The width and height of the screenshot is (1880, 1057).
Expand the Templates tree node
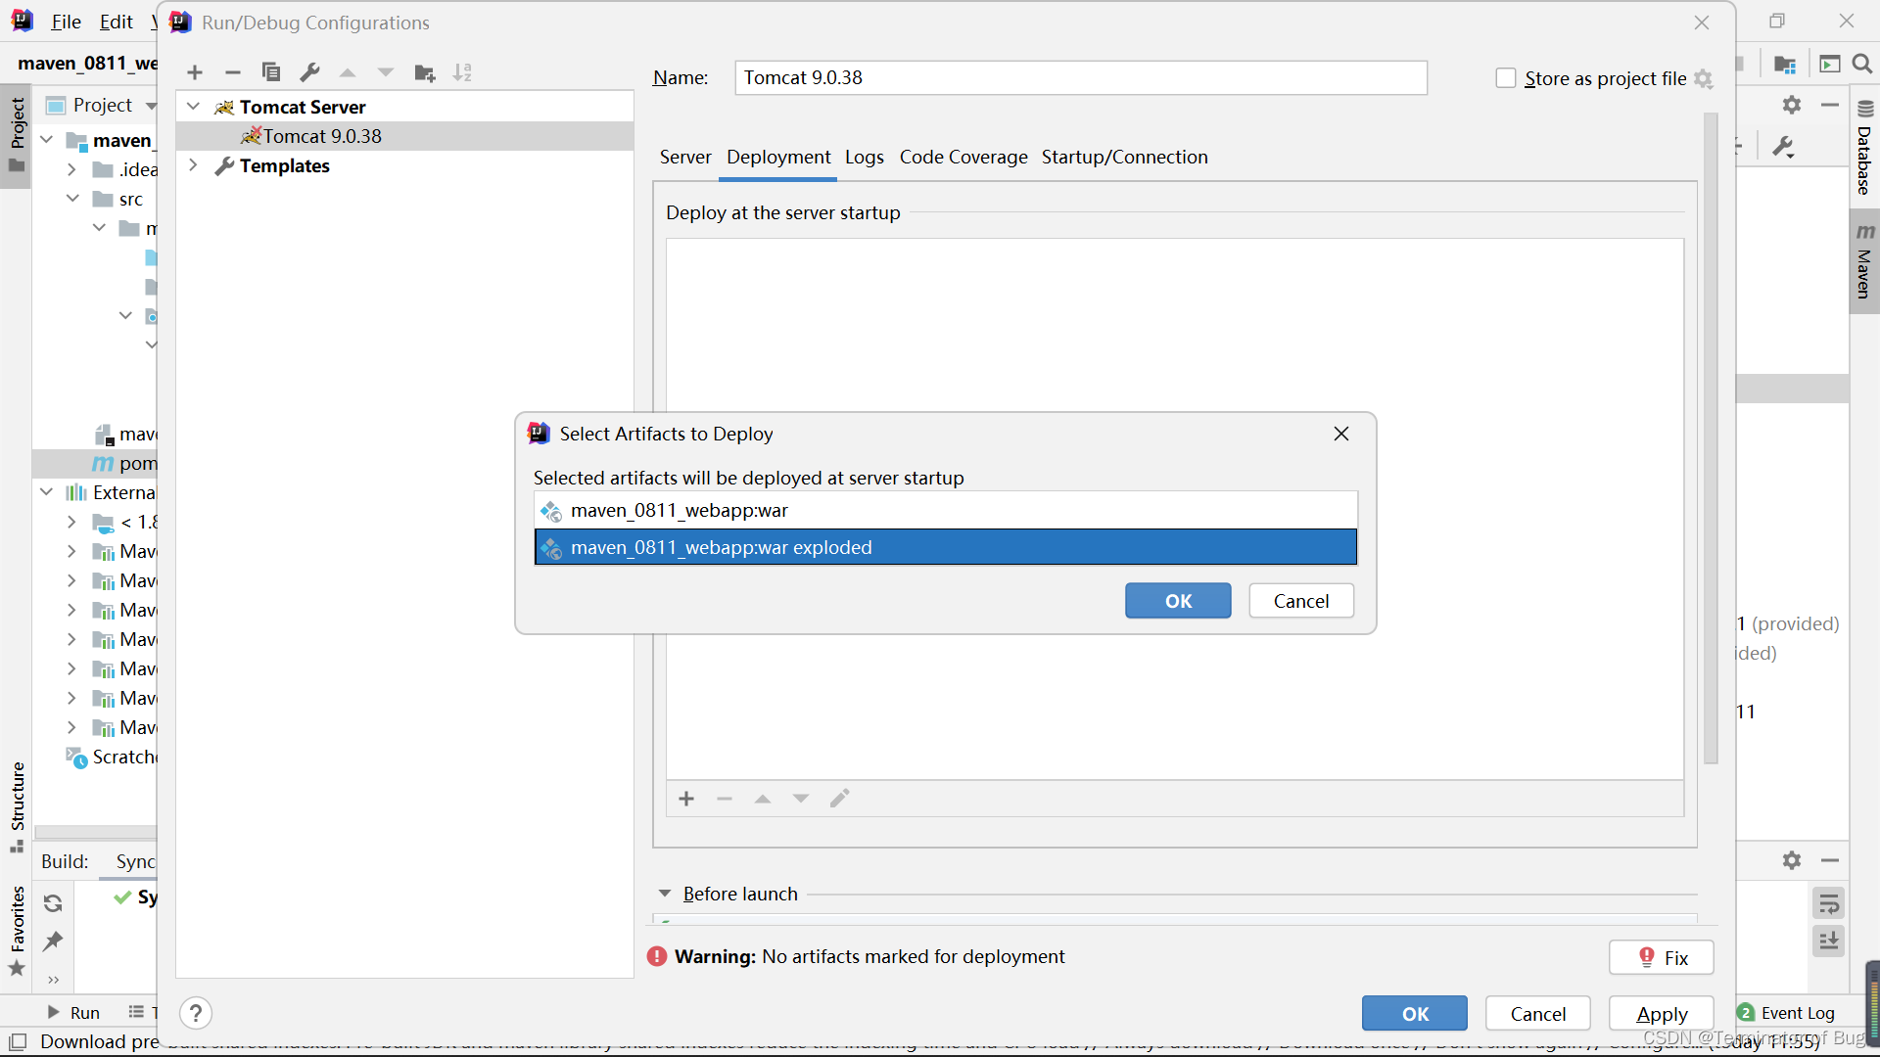click(194, 165)
